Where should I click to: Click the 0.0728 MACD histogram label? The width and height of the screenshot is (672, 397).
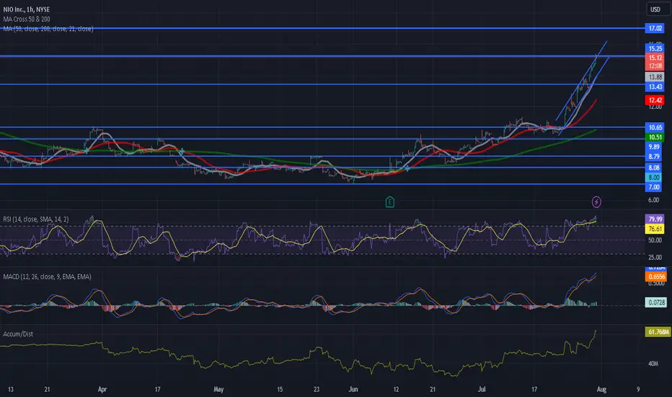click(x=656, y=302)
